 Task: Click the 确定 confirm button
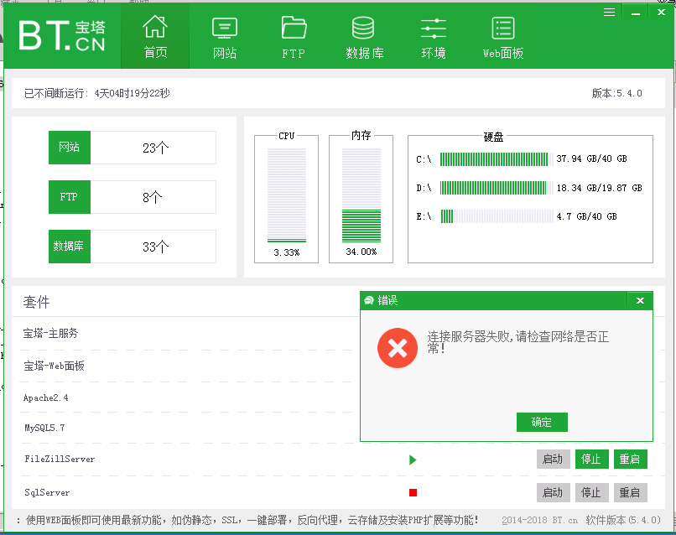pyautogui.click(x=542, y=422)
